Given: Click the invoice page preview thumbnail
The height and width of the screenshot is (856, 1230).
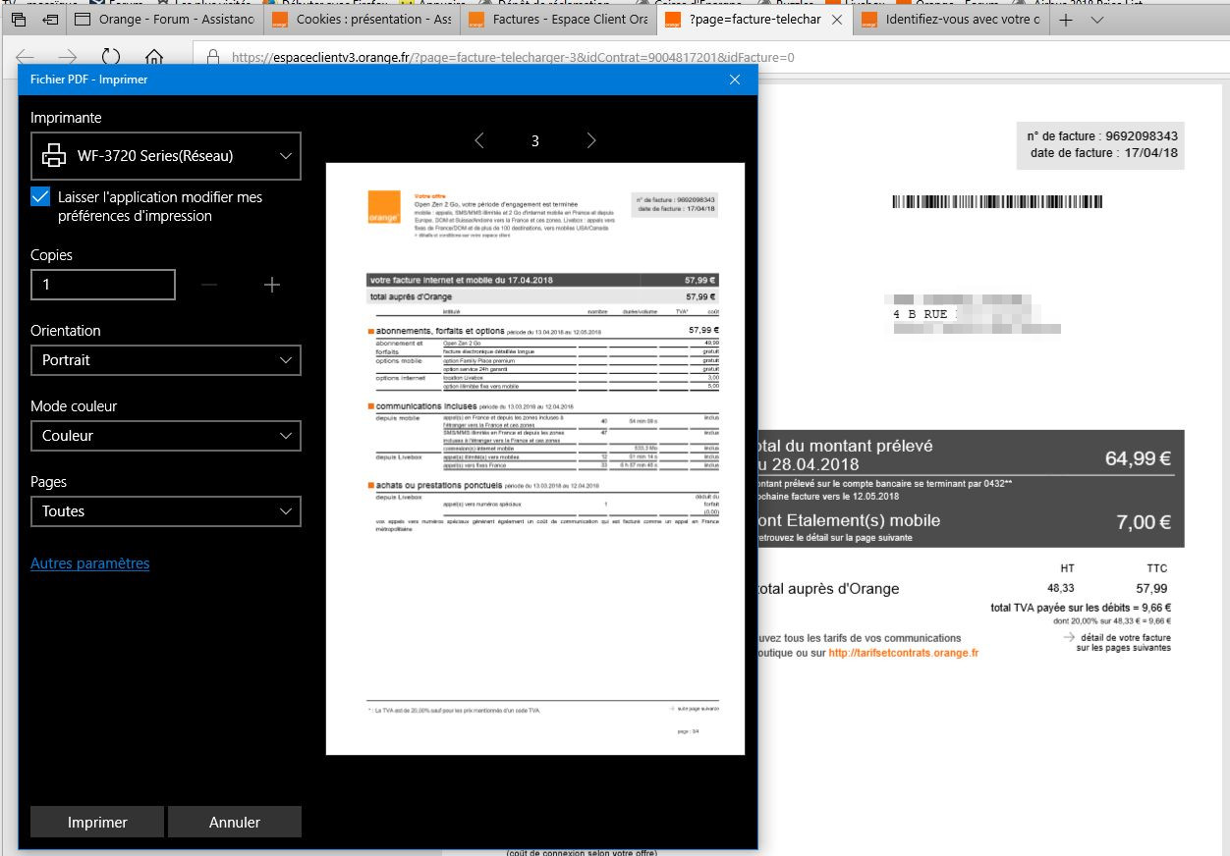Looking at the screenshot, I should (x=535, y=458).
